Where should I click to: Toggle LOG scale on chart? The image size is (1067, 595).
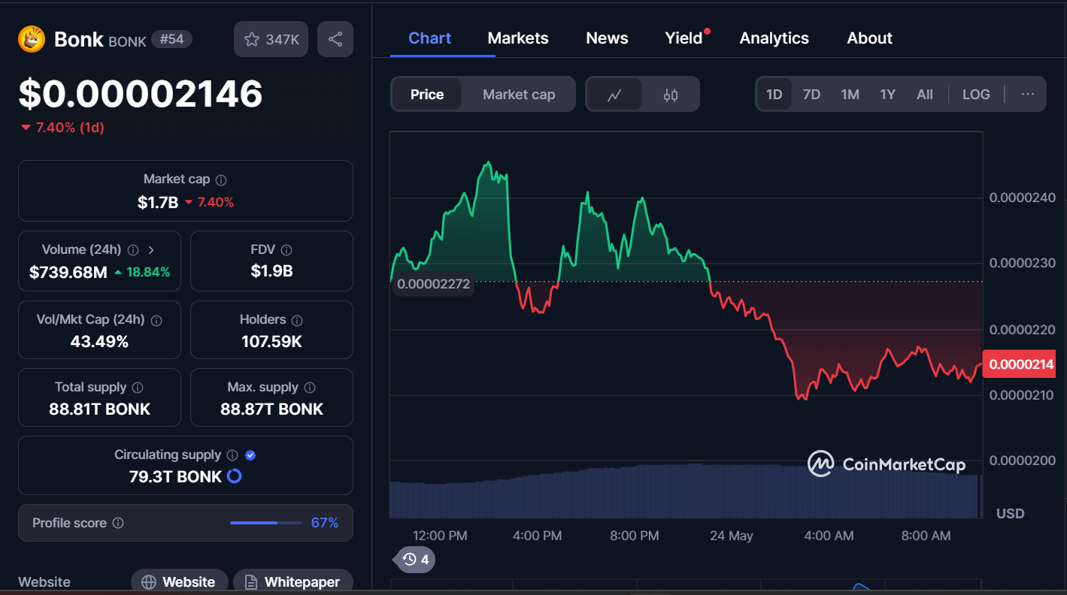click(x=976, y=95)
